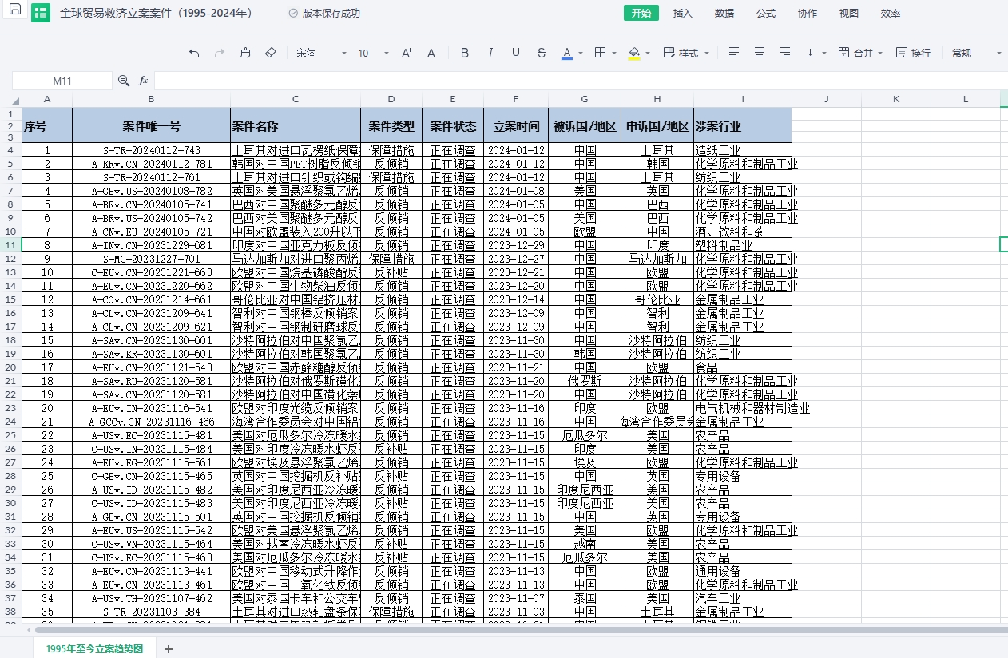Viewport: 1008px width, 658px height.
Task: Click the vertical bottom align icon
Action: pyautogui.click(x=811, y=53)
